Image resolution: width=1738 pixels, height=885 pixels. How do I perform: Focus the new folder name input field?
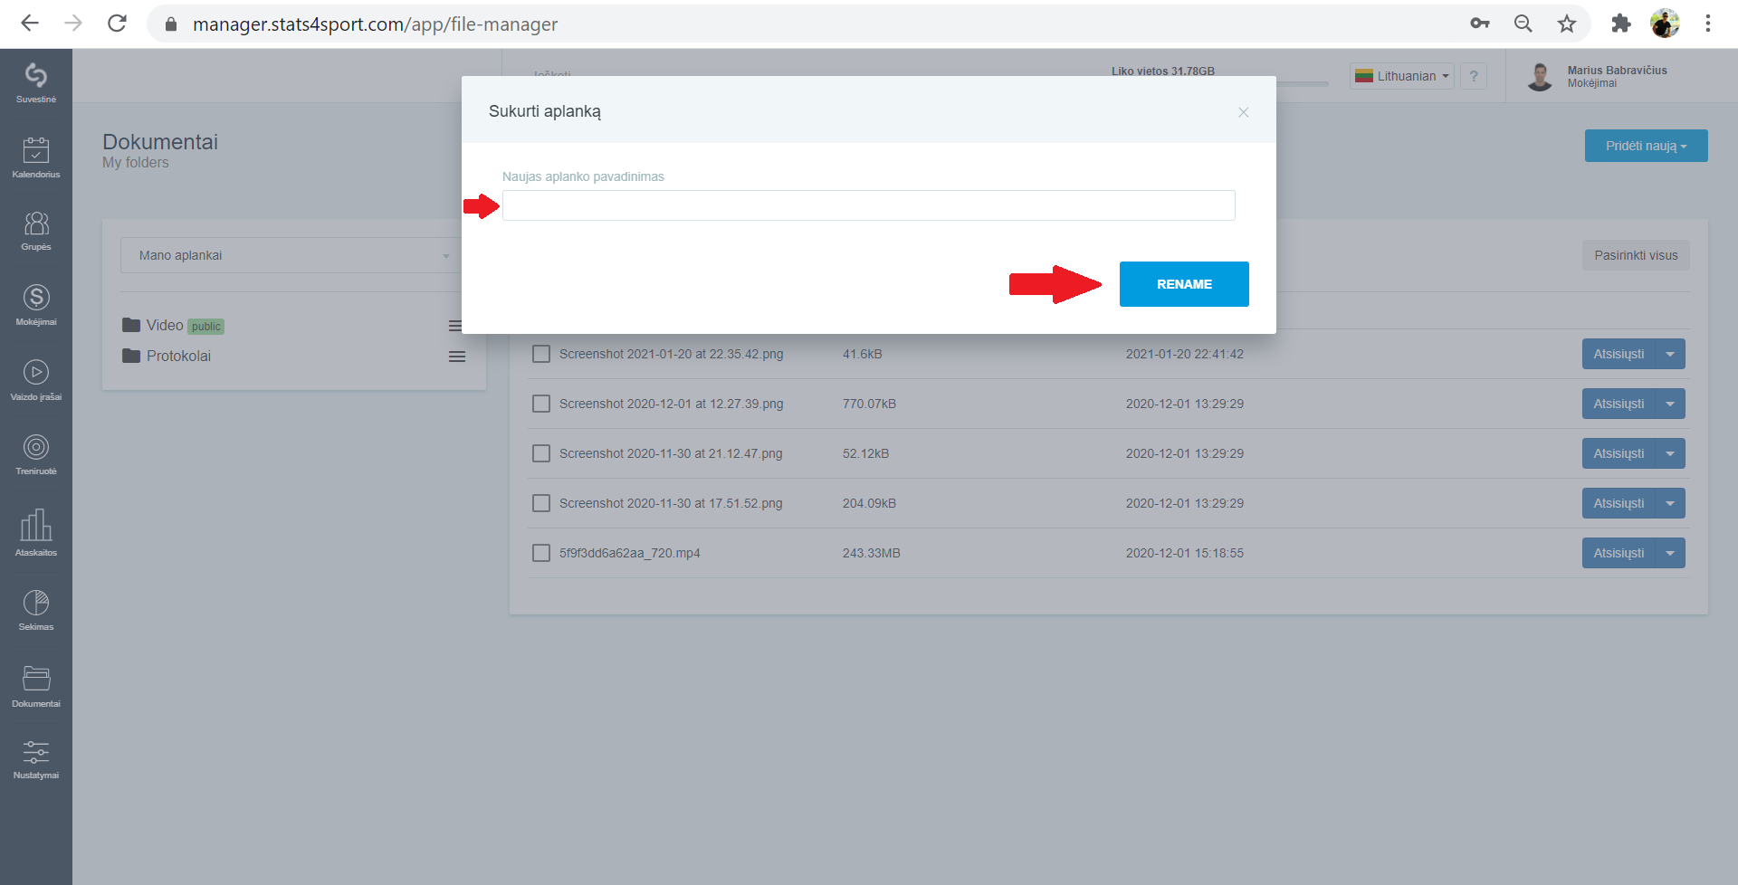(x=868, y=205)
